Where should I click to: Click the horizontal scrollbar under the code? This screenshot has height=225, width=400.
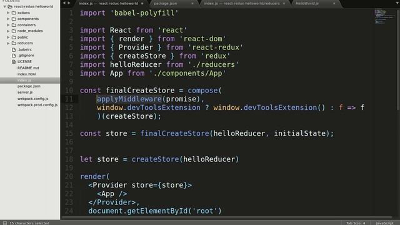click(227, 217)
